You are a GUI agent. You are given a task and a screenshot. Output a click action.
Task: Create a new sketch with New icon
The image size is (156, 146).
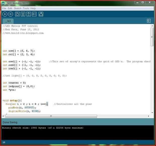coord(17,14)
